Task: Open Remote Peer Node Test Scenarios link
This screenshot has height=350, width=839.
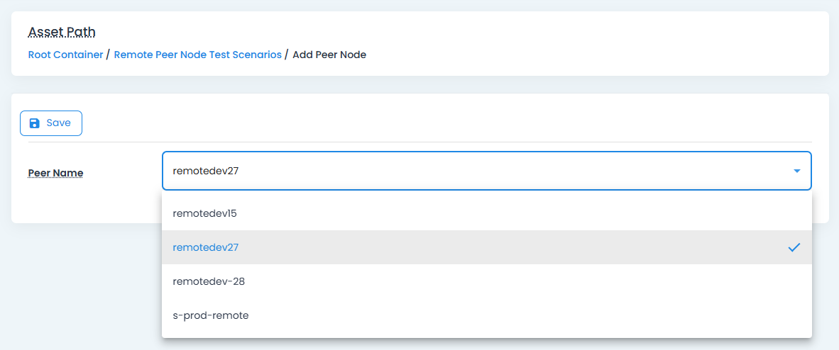Action: coord(197,55)
